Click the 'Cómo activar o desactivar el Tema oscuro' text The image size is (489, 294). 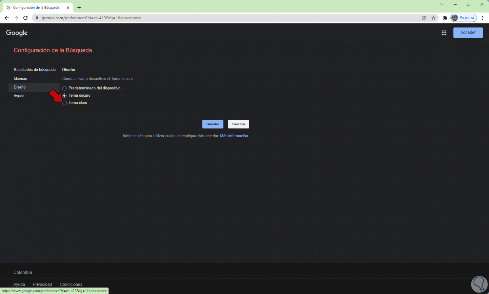[98, 79]
